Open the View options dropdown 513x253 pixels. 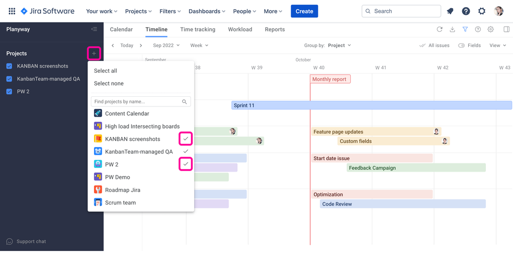(498, 46)
